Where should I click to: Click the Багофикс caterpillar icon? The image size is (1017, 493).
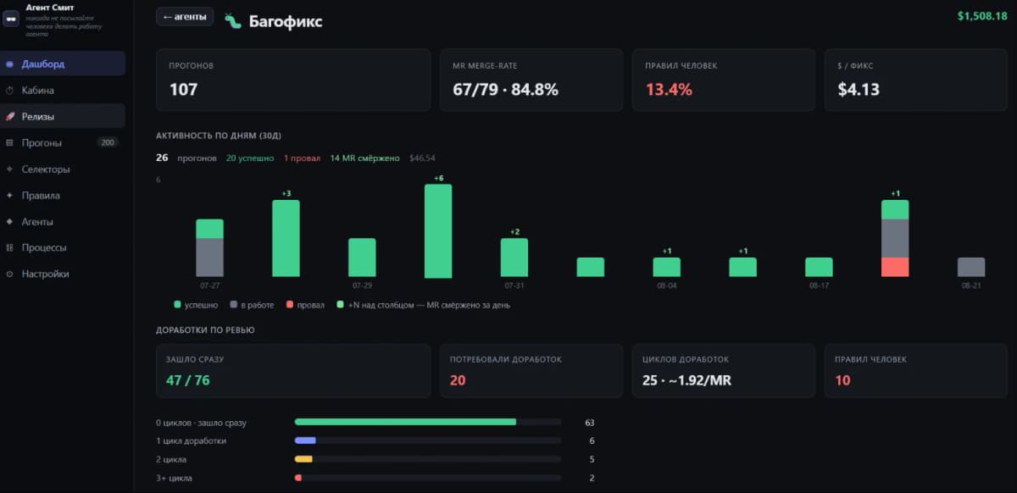[233, 20]
